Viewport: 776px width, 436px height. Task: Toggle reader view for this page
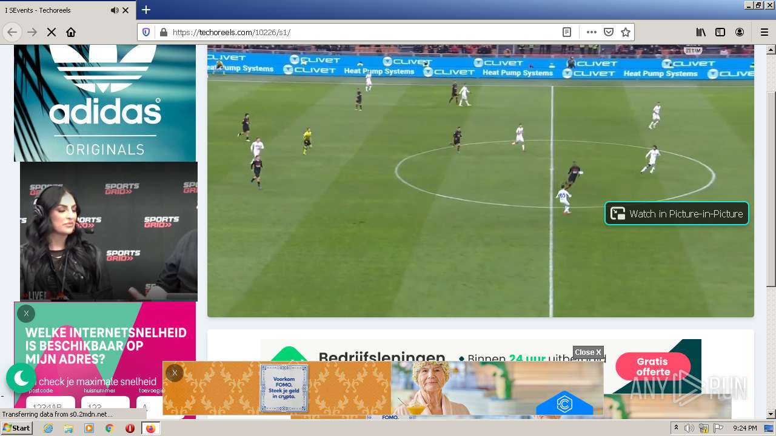(x=567, y=32)
